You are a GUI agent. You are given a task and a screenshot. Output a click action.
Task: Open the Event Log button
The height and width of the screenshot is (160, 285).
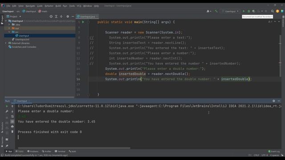click(274, 151)
